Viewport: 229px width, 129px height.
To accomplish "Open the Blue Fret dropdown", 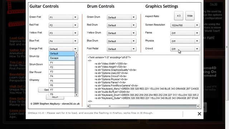I will (63, 41).
